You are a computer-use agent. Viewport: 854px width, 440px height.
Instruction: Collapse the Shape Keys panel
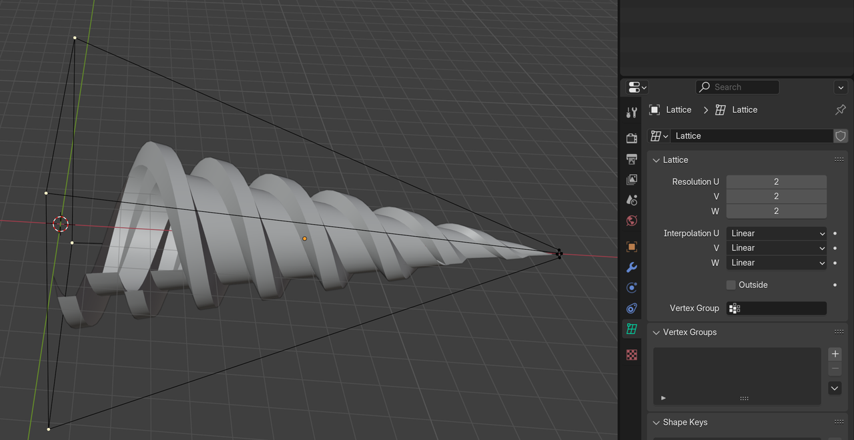click(x=657, y=423)
